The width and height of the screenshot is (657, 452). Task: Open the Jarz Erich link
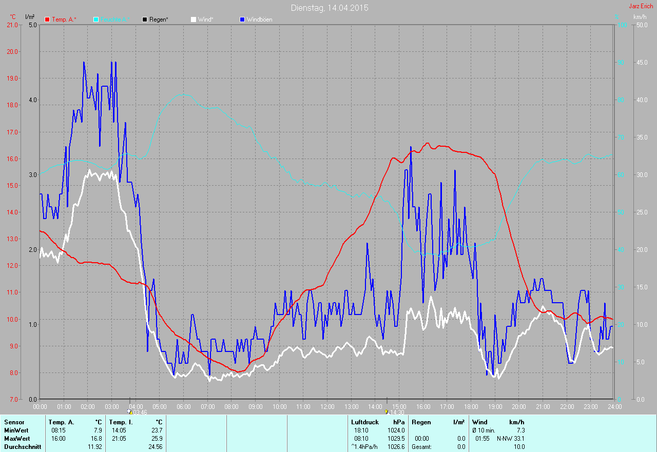click(x=641, y=6)
